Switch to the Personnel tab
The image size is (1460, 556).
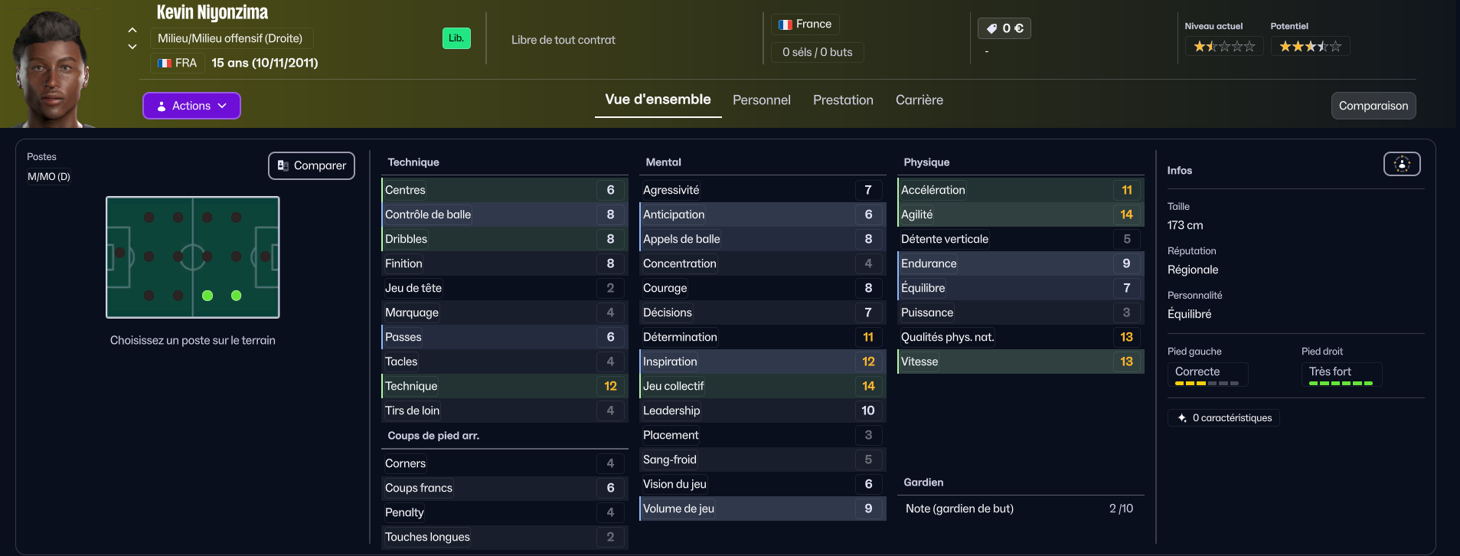point(761,100)
